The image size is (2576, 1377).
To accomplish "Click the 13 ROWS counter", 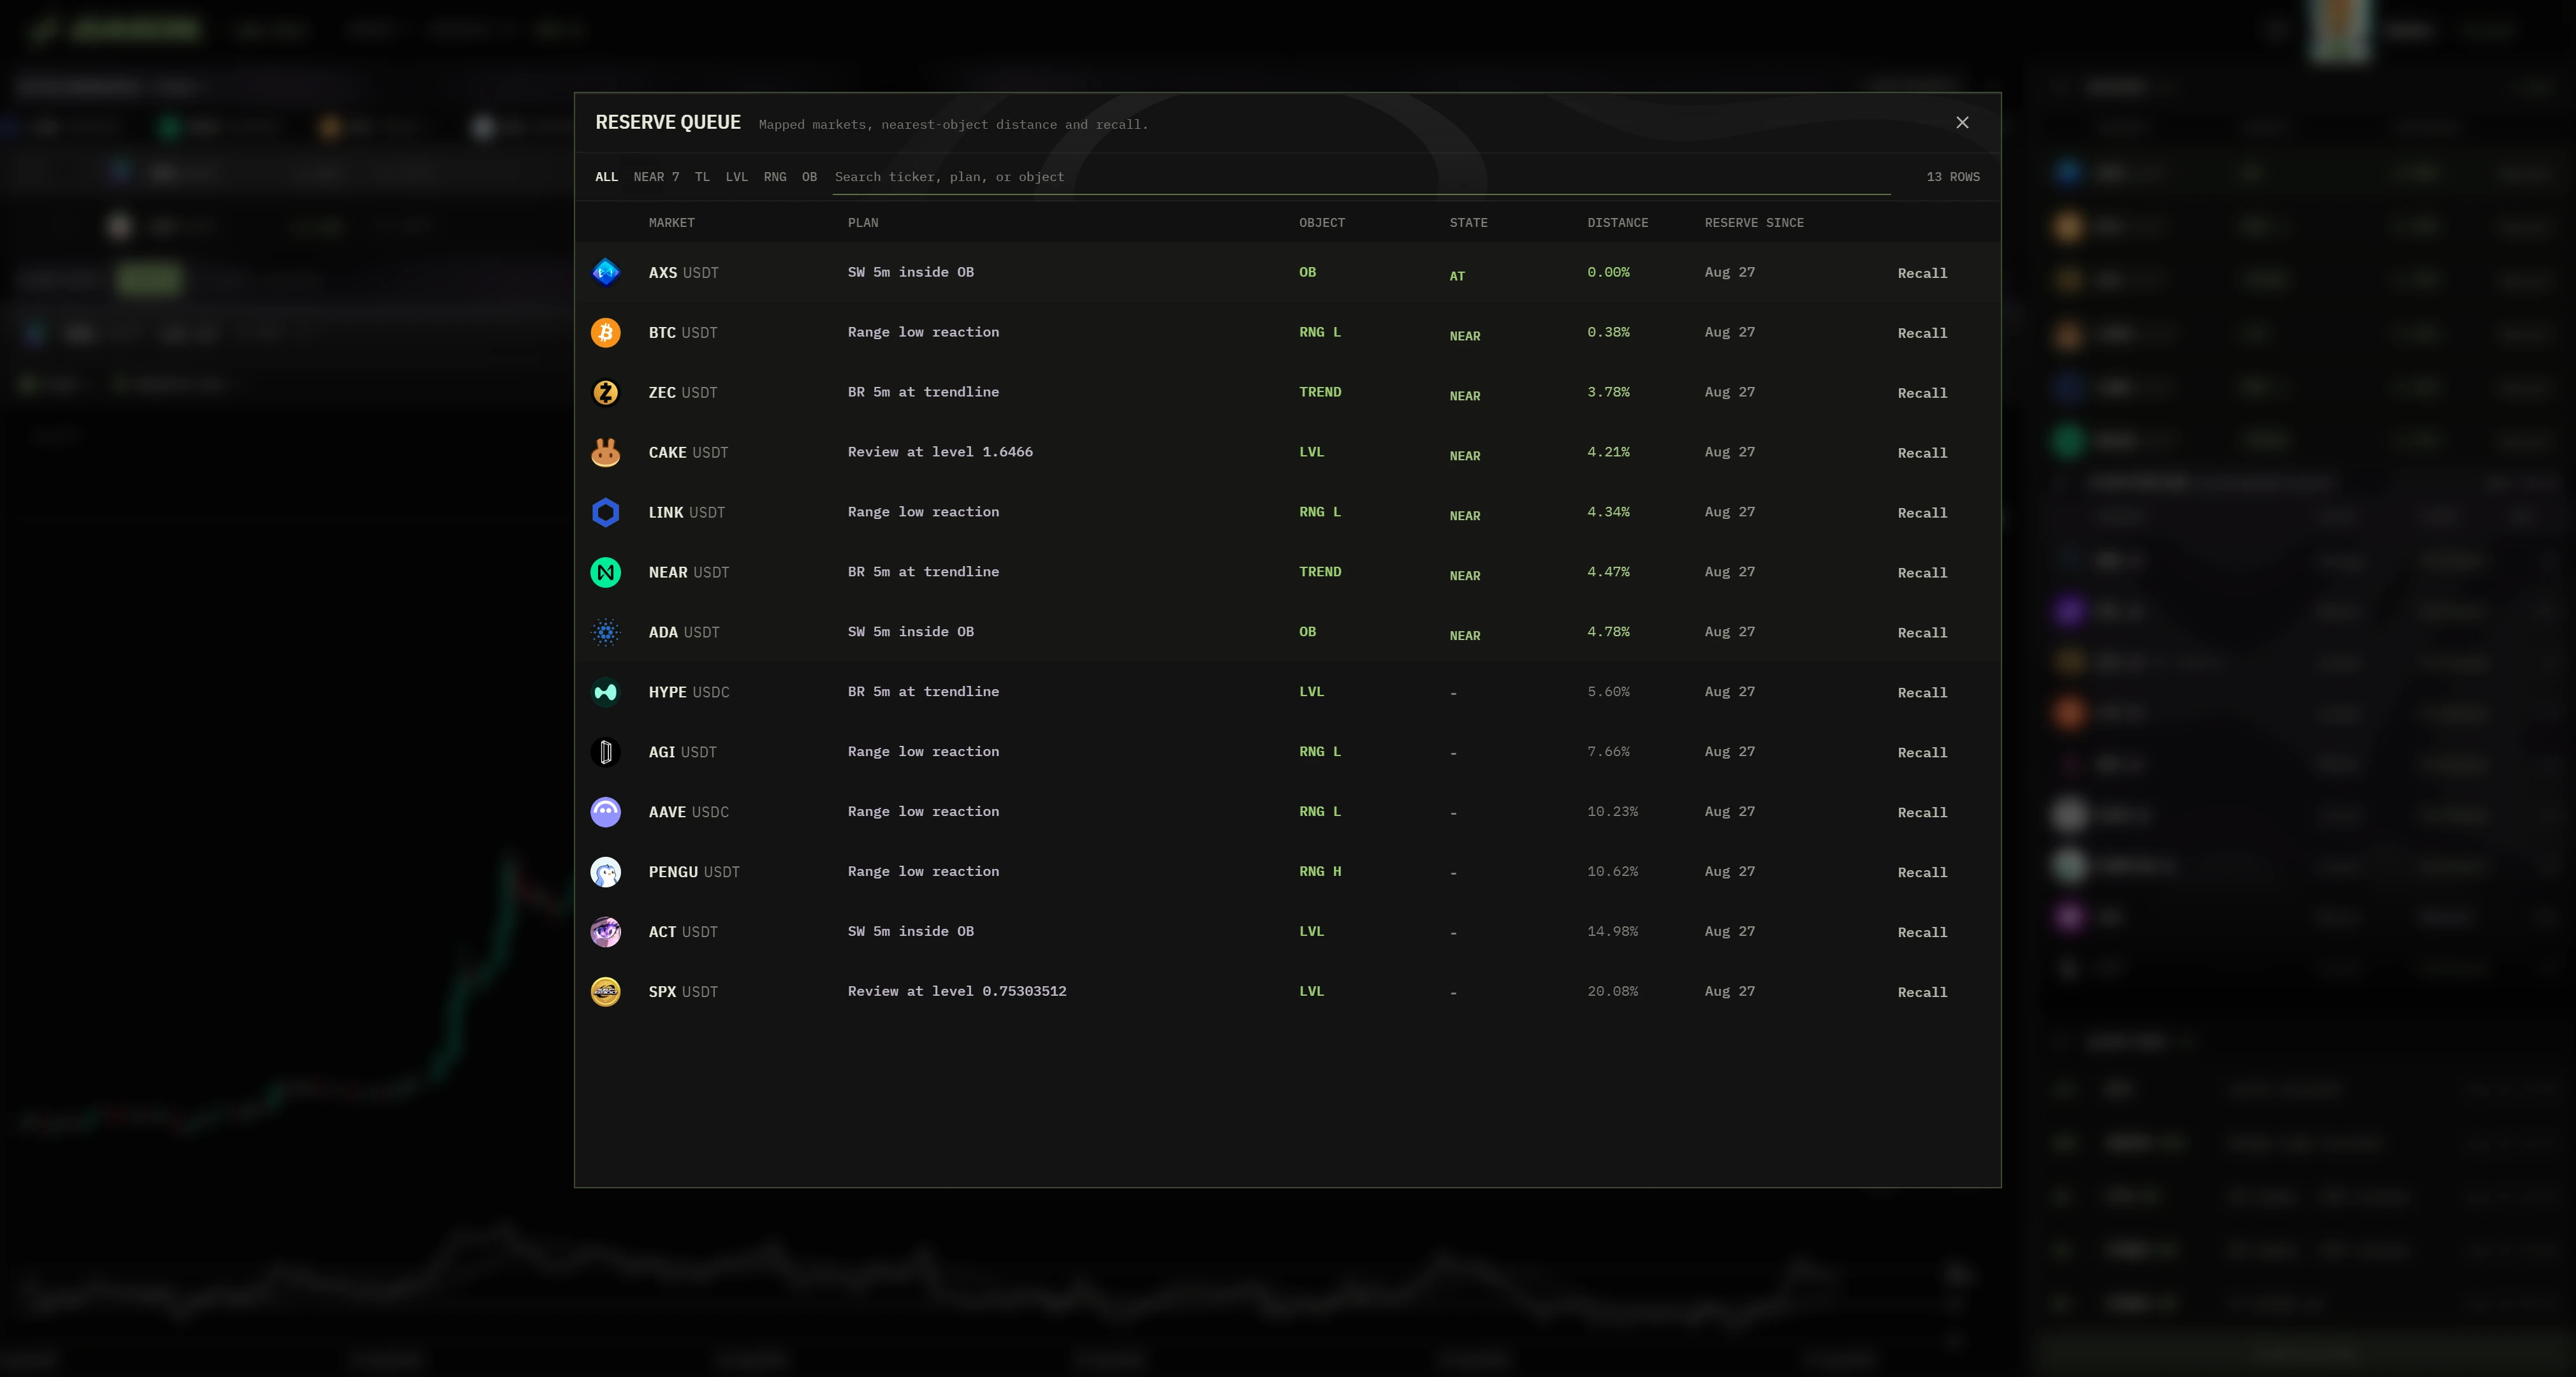I will 1952,177.
